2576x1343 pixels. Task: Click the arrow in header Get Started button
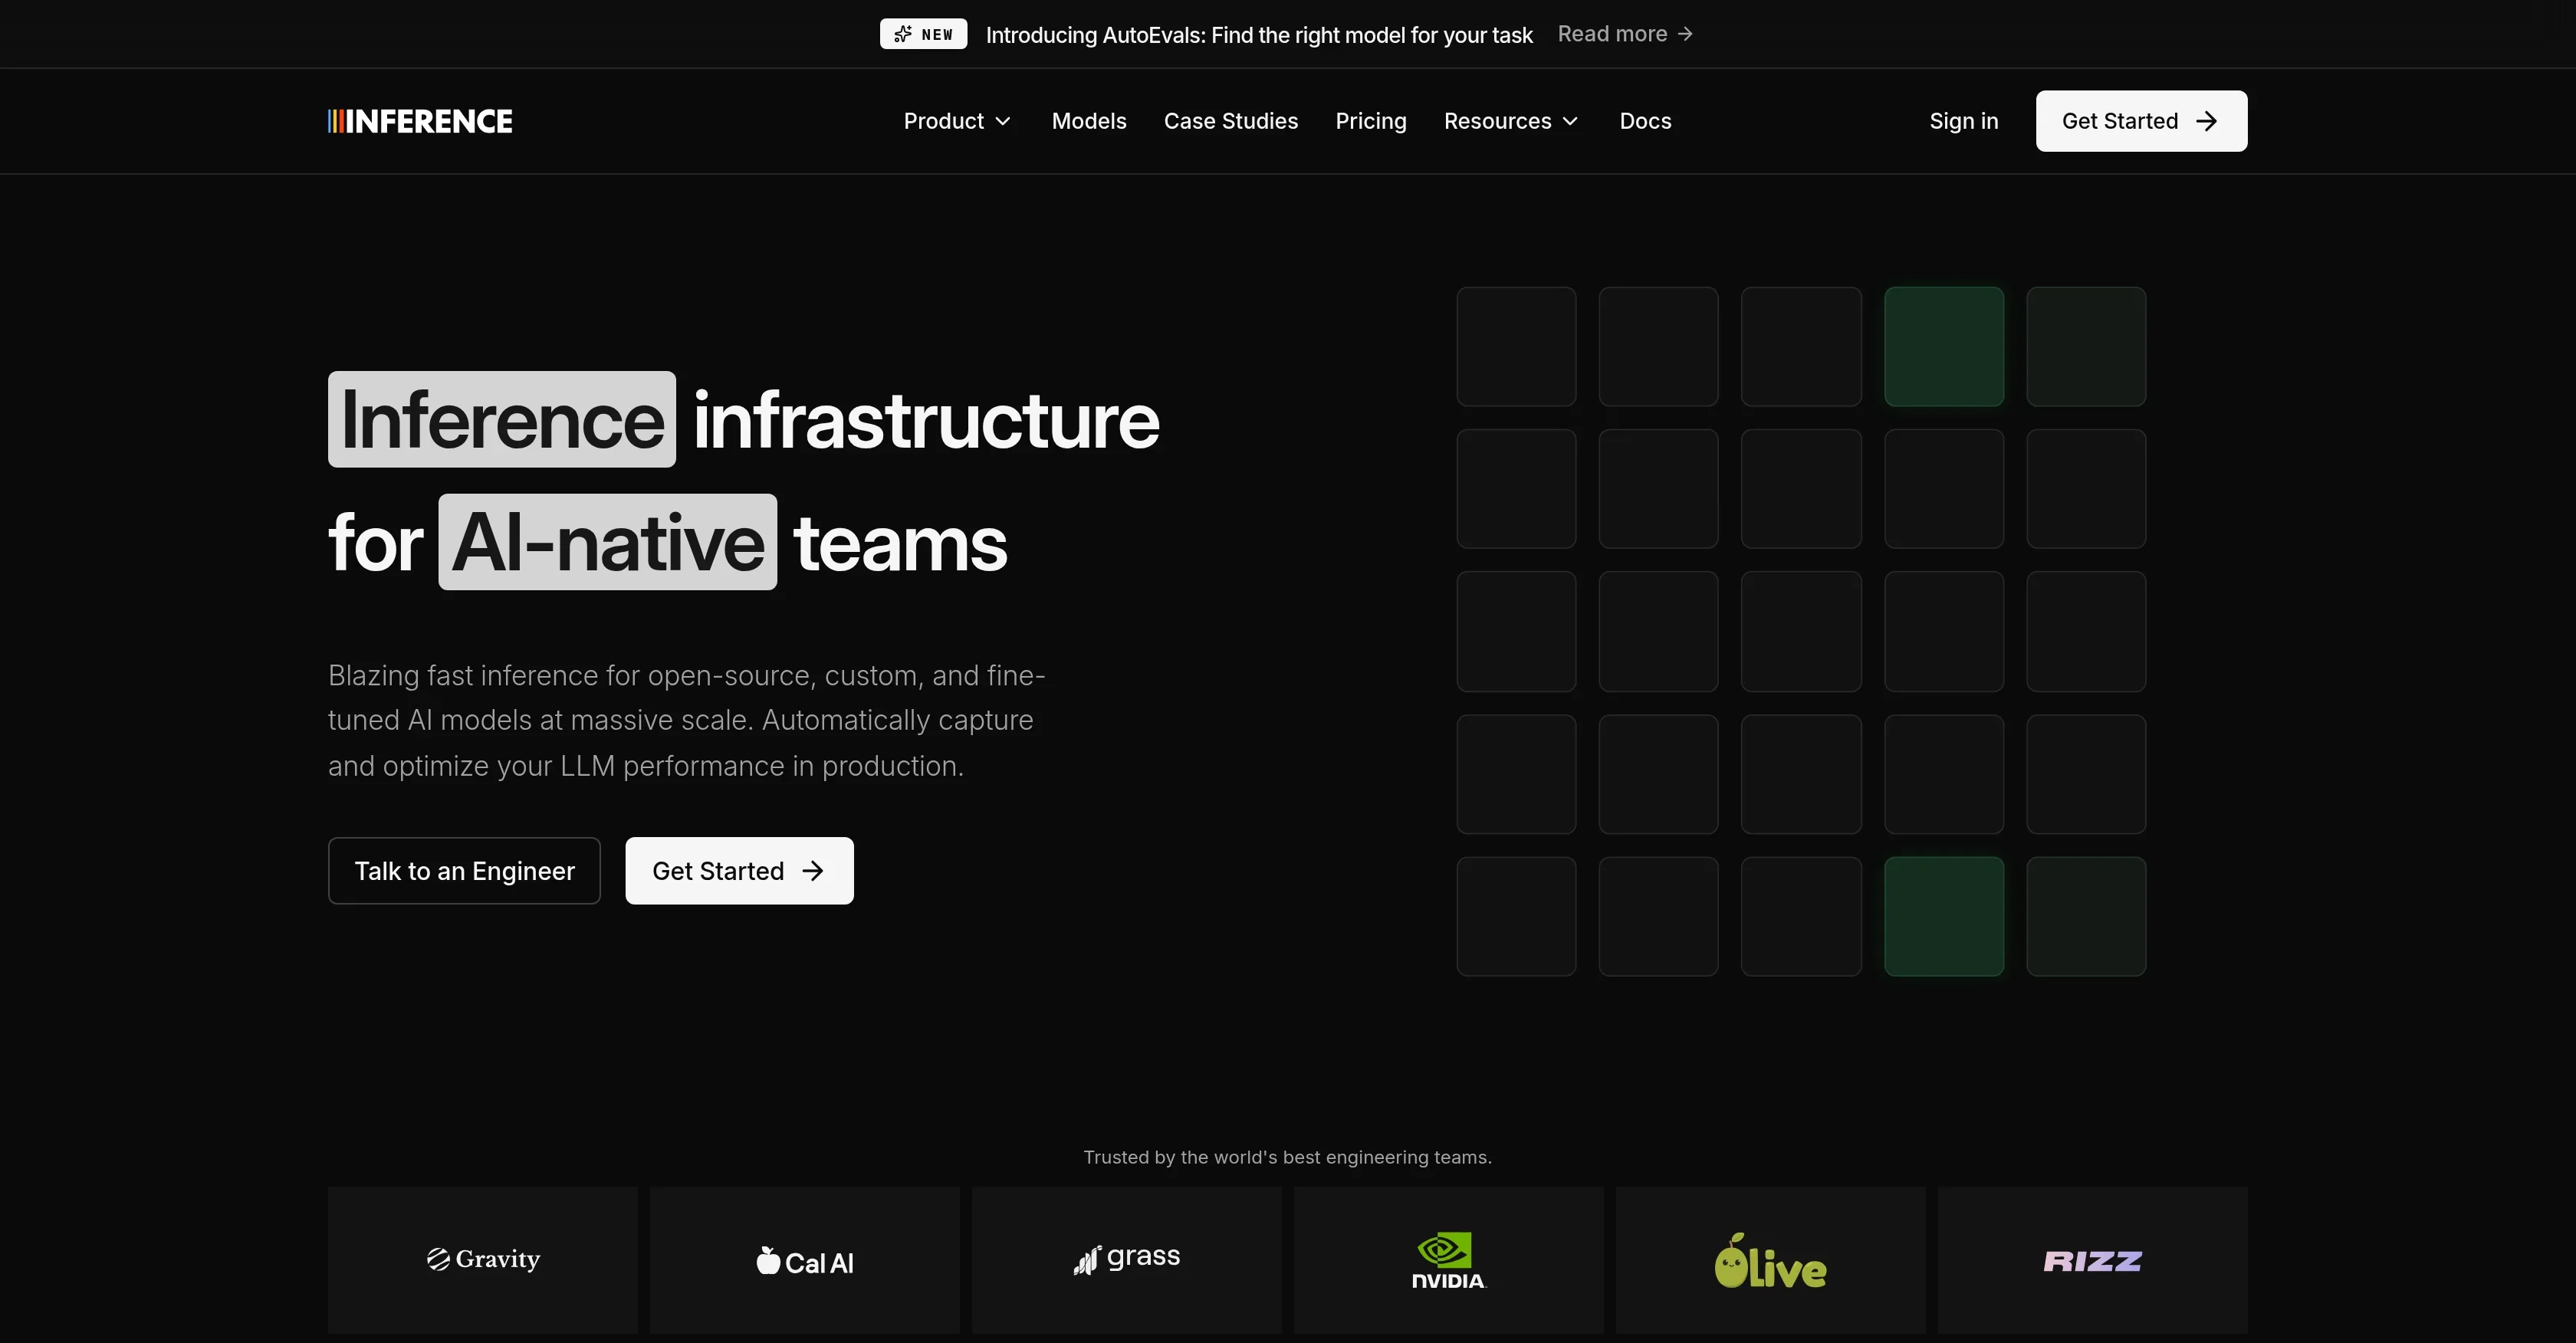click(x=2207, y=121)
